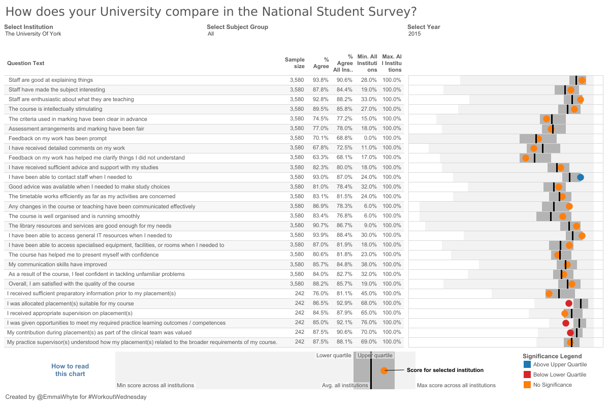Click the blue Above Upper Quartile legend swatch
This screenshot has width=609, height=406.
(527, 364)
